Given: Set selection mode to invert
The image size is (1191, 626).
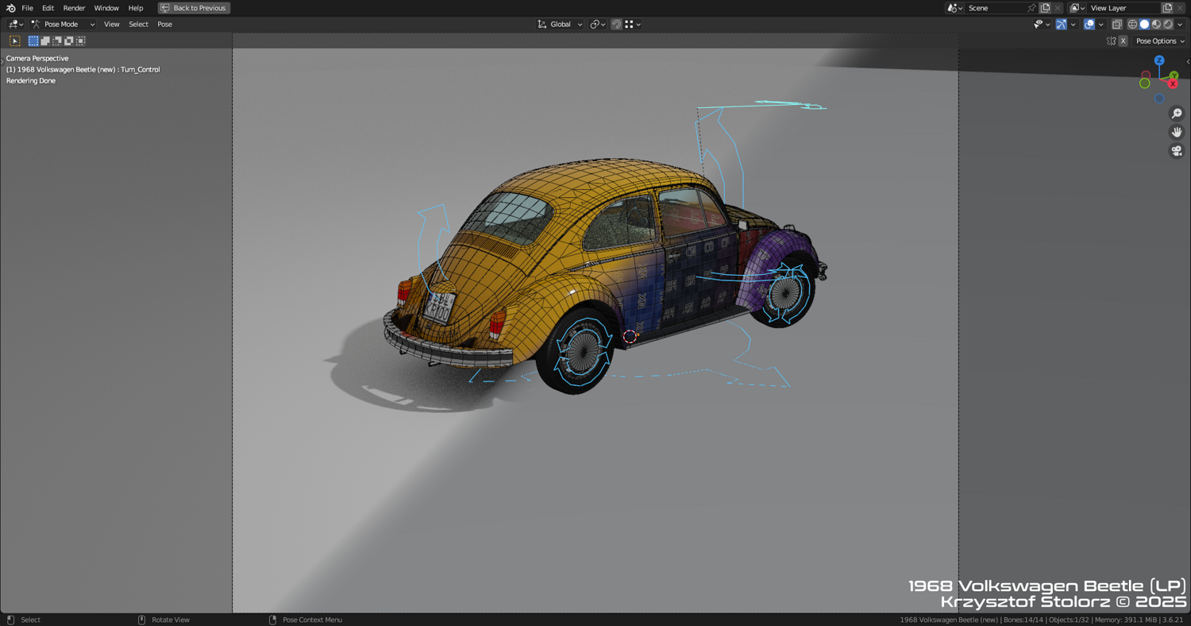Looking at the screenshot, I should click(x=69, y=41).
